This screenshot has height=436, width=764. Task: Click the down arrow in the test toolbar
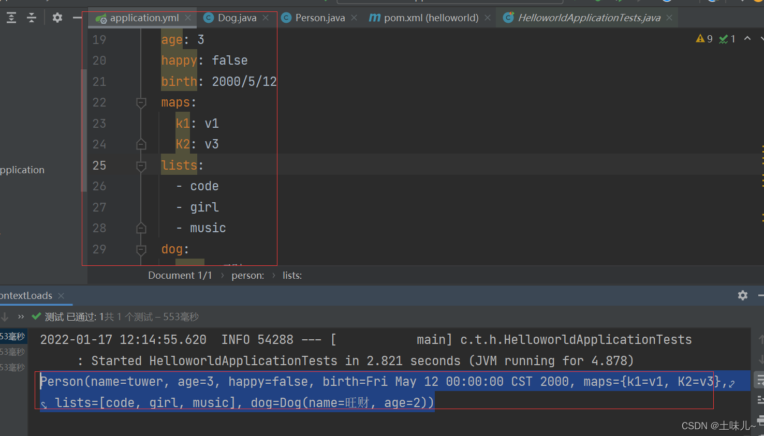click(5, 317)
